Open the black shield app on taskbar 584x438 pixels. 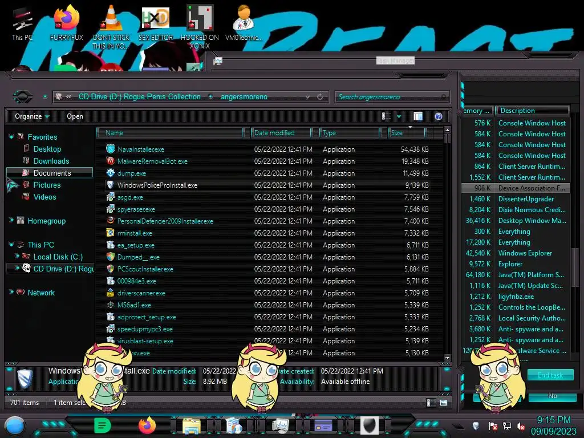(369, 425)
